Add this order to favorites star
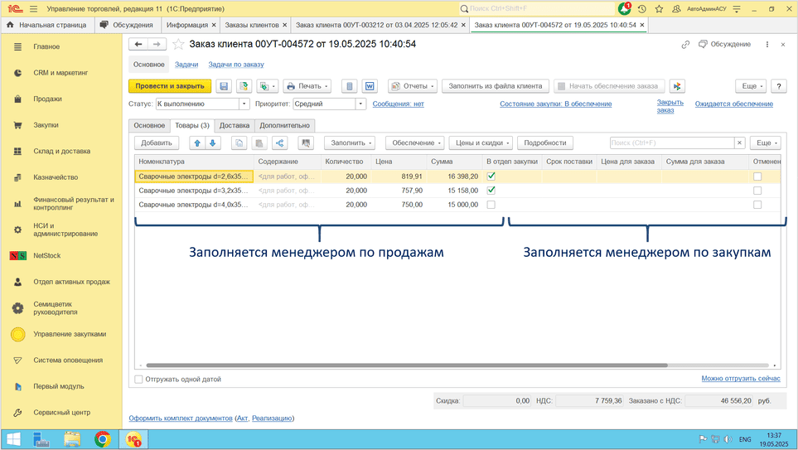 pos(178,44)
